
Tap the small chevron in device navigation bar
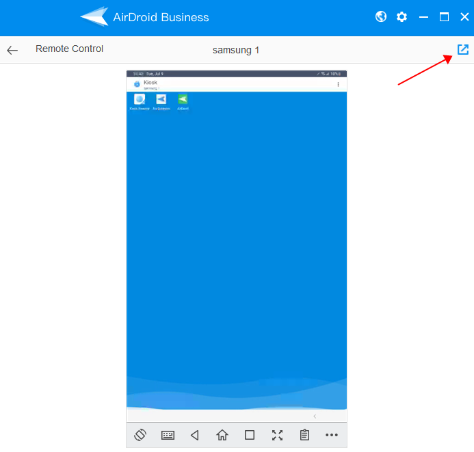tap(315, 416)
